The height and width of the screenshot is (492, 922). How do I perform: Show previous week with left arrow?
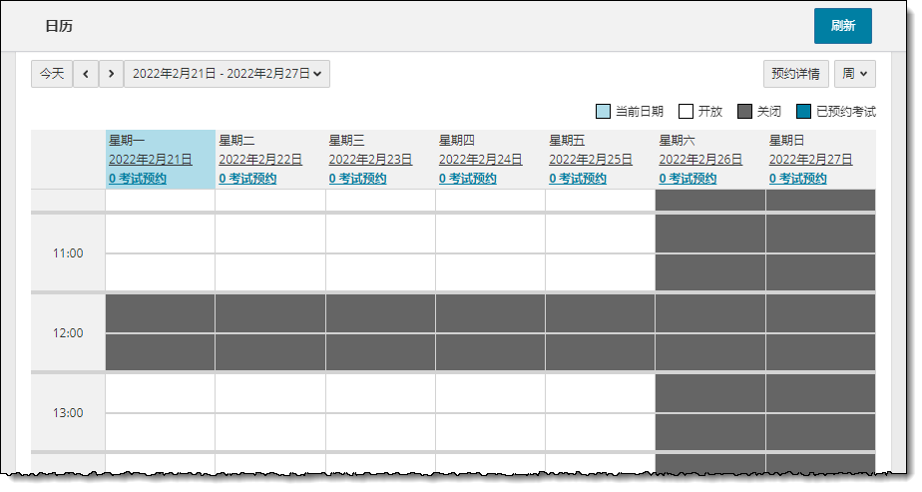pos(86,74)
